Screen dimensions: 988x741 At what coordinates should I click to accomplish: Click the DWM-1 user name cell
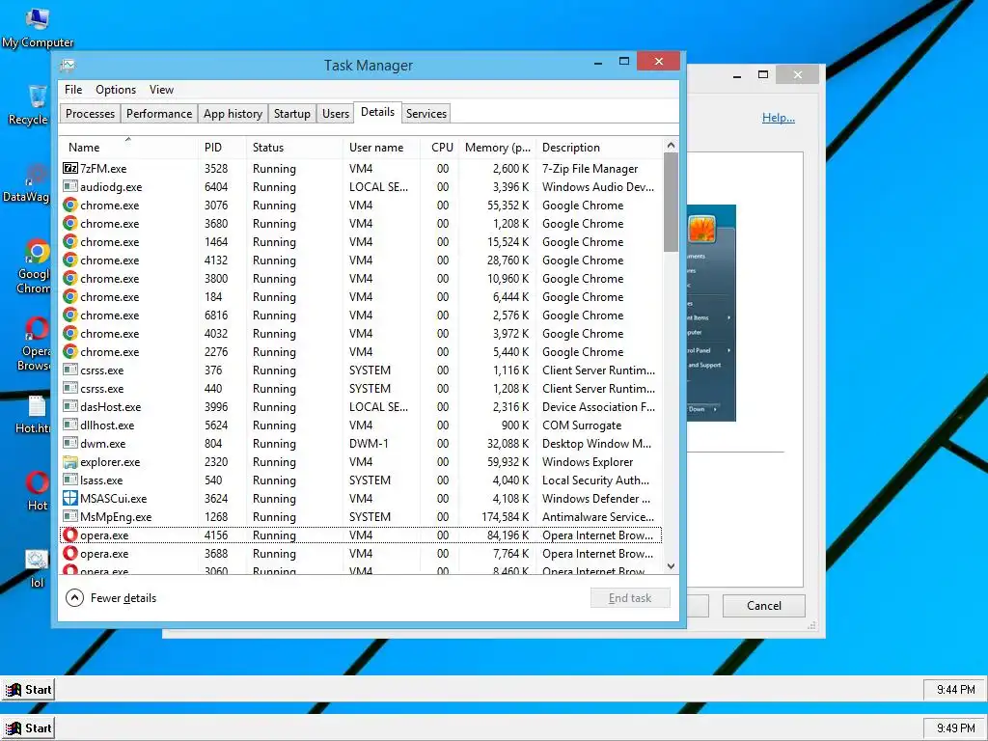point(369,444)
